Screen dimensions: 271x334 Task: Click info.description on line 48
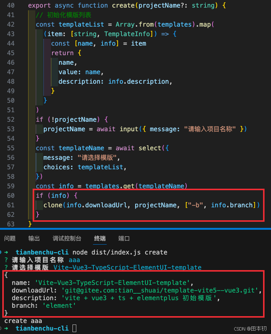[139, 81]
